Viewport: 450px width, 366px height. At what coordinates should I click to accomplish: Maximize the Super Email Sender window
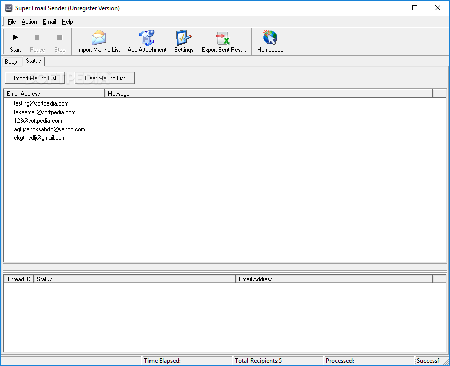click(415, 8)
